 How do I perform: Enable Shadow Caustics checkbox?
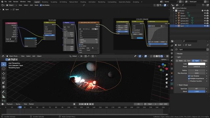(189, 81)
